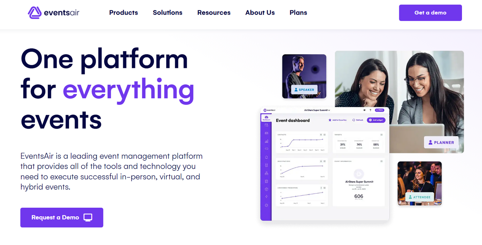Click the EventsAir logo in header
Image resolution: width=482 pixels, height=245 pixels.
coord(53,13)
